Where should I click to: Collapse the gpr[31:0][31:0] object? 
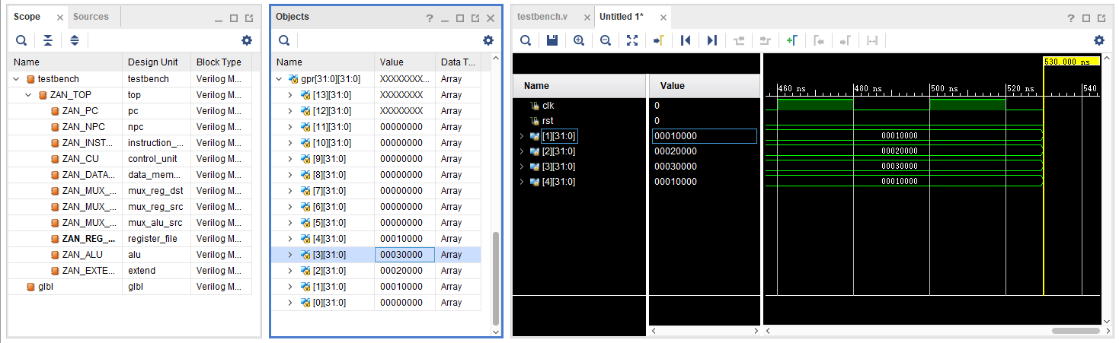click(280, 79)
